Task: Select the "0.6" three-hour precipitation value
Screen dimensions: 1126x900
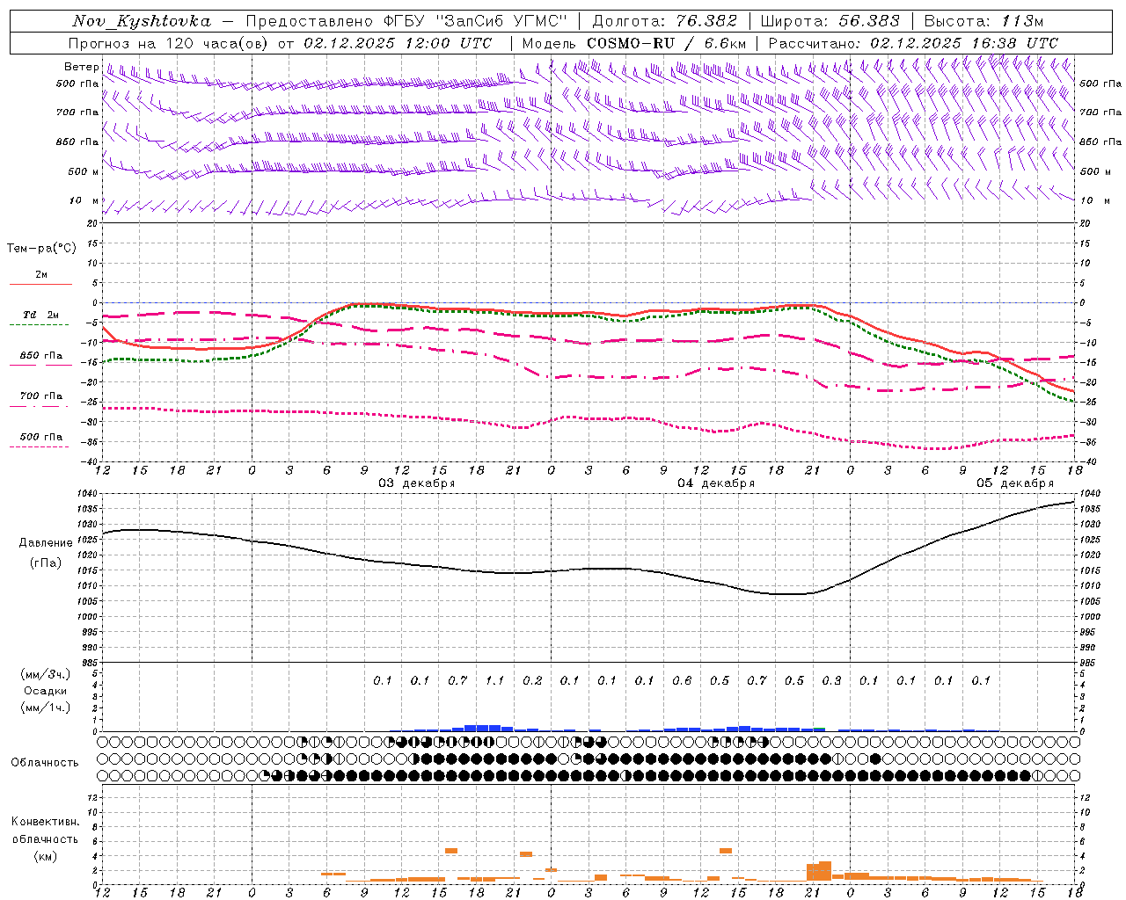Action: [x=682, y=680]
